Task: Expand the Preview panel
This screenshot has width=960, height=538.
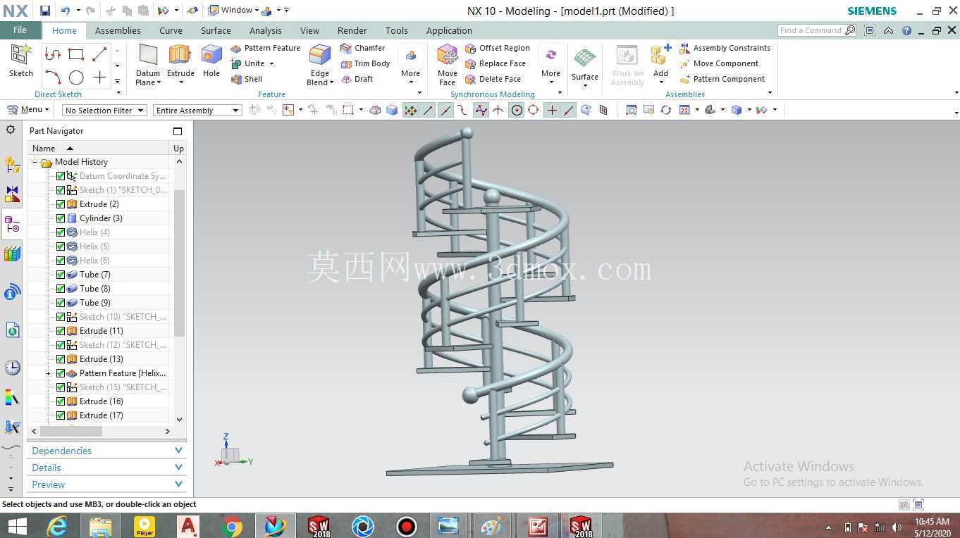Action: [x=107, y=484]
